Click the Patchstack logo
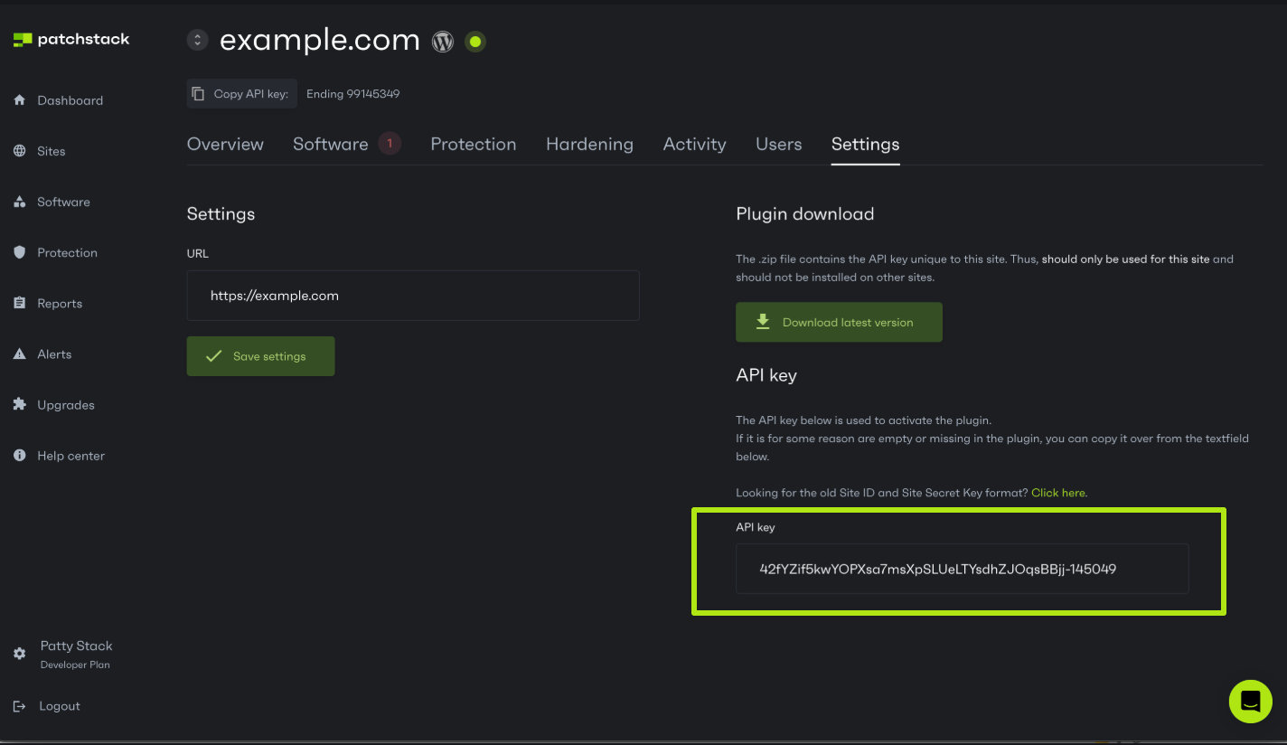The image size is (1287, 745). pyautogui.click(x=71, y=40)
